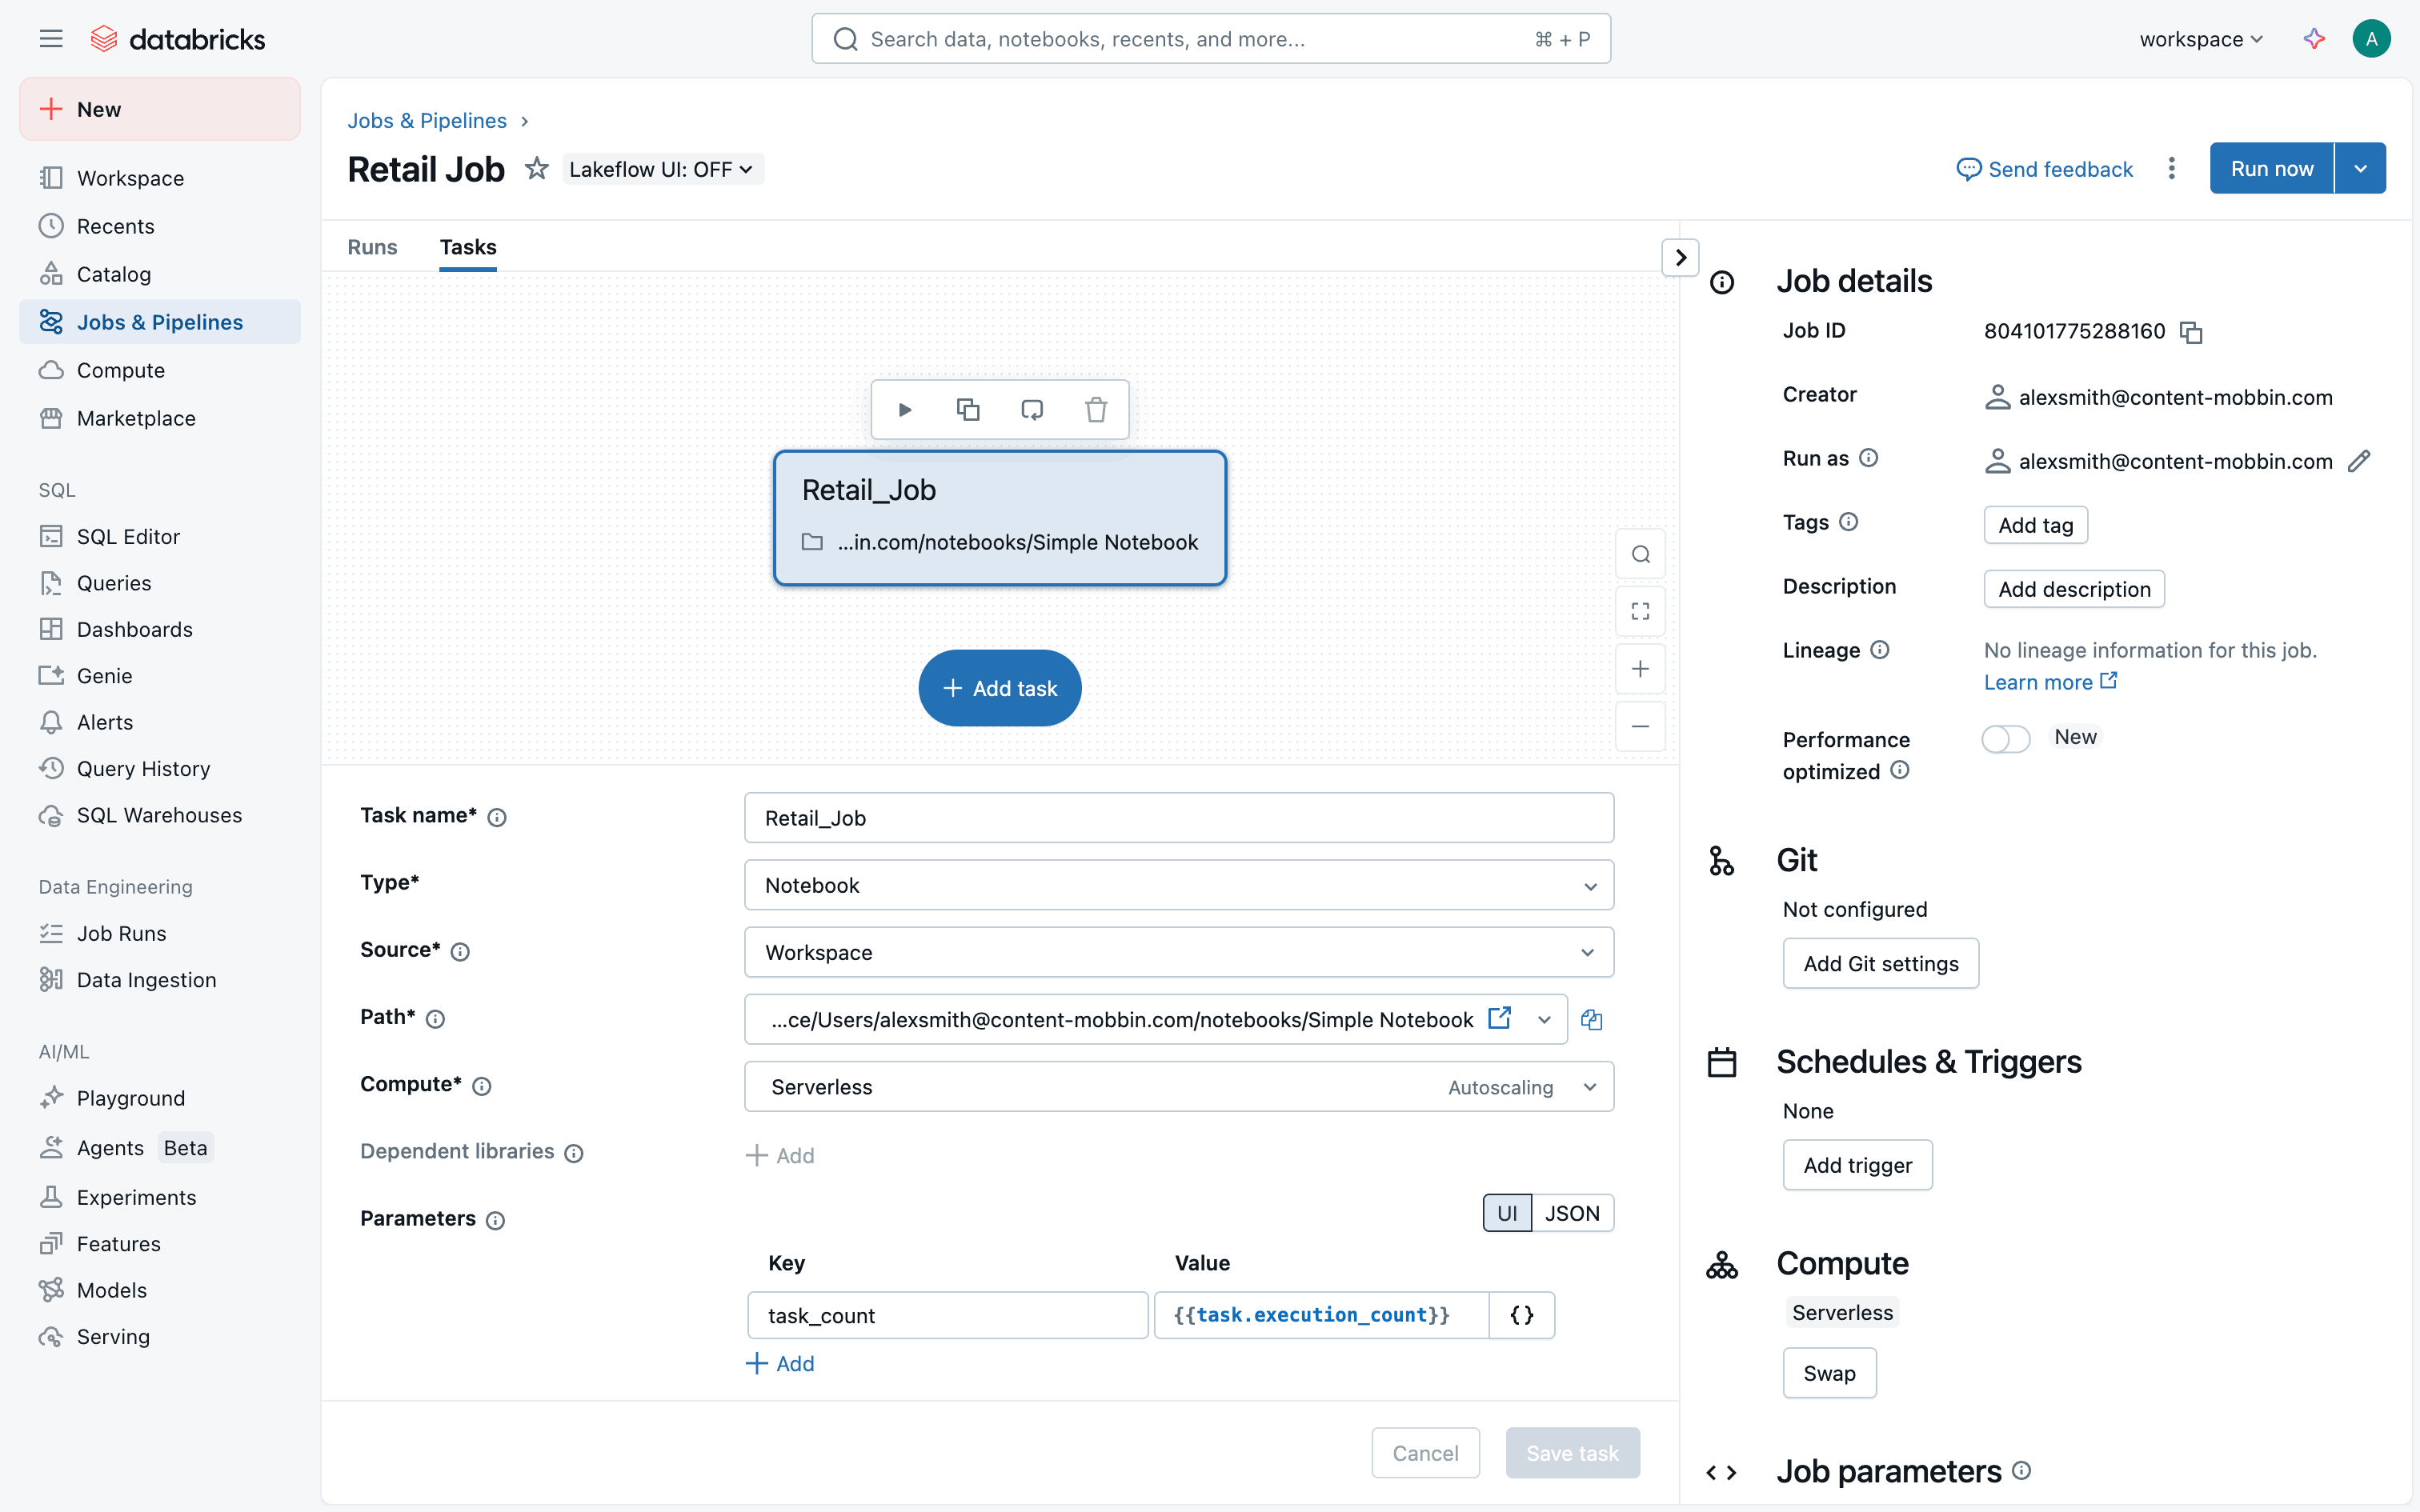Click the Add trigger button
Image resolution: width=2420 pixels, height=1512 pixels.
tap(1857, 1165)
